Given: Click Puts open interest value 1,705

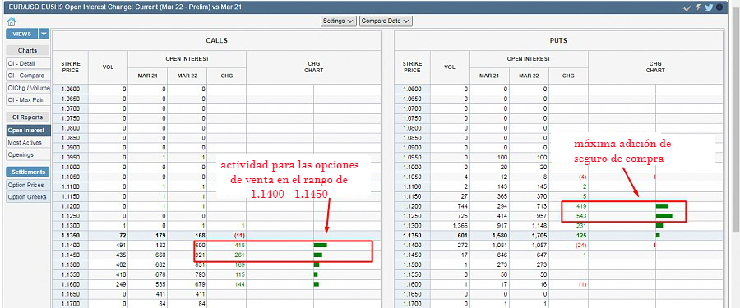Looking at the screenshot, I should [539, 236].
